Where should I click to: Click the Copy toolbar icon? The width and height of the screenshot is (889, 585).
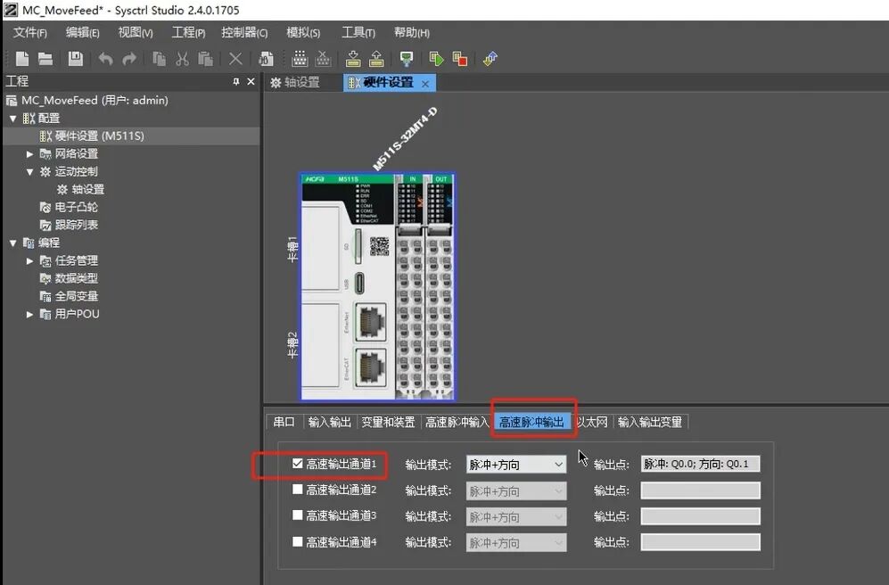click(x=160, y=58)
